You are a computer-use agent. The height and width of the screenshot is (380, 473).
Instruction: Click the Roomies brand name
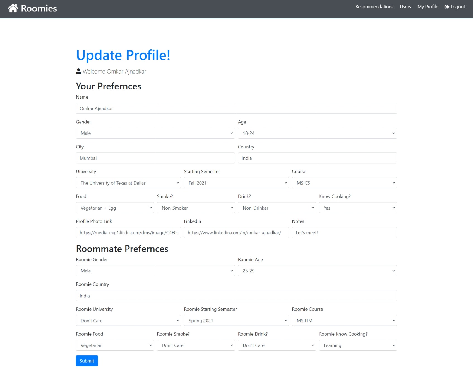[39, 8]
